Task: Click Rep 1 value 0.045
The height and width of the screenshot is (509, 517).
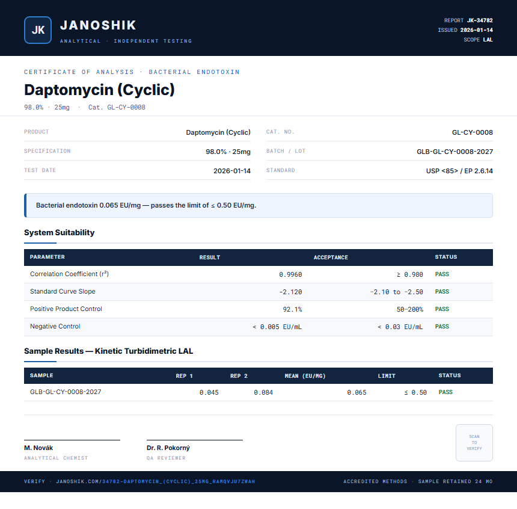Action: (x=209, y=393)
